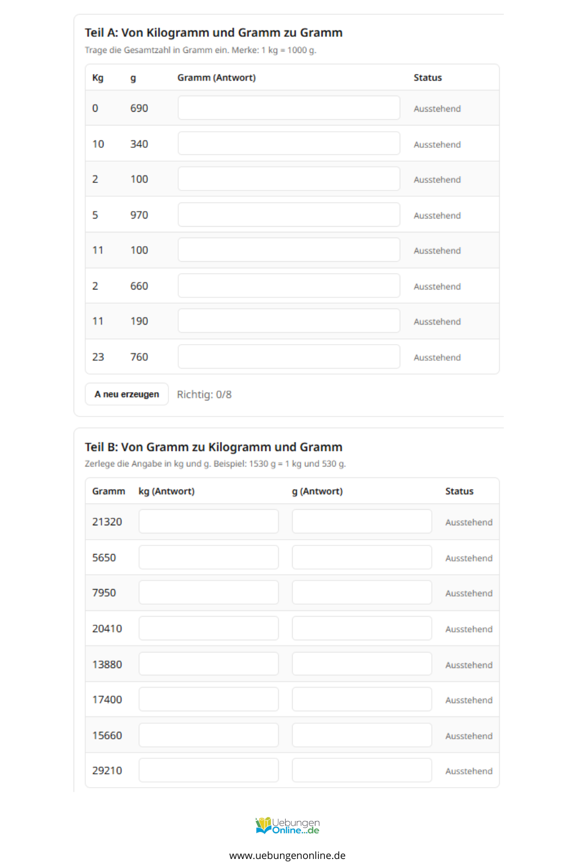The image size is (575, 863).
Task: Select the kg answer box for 17400 grams
Action: click(x=209, y=700)
